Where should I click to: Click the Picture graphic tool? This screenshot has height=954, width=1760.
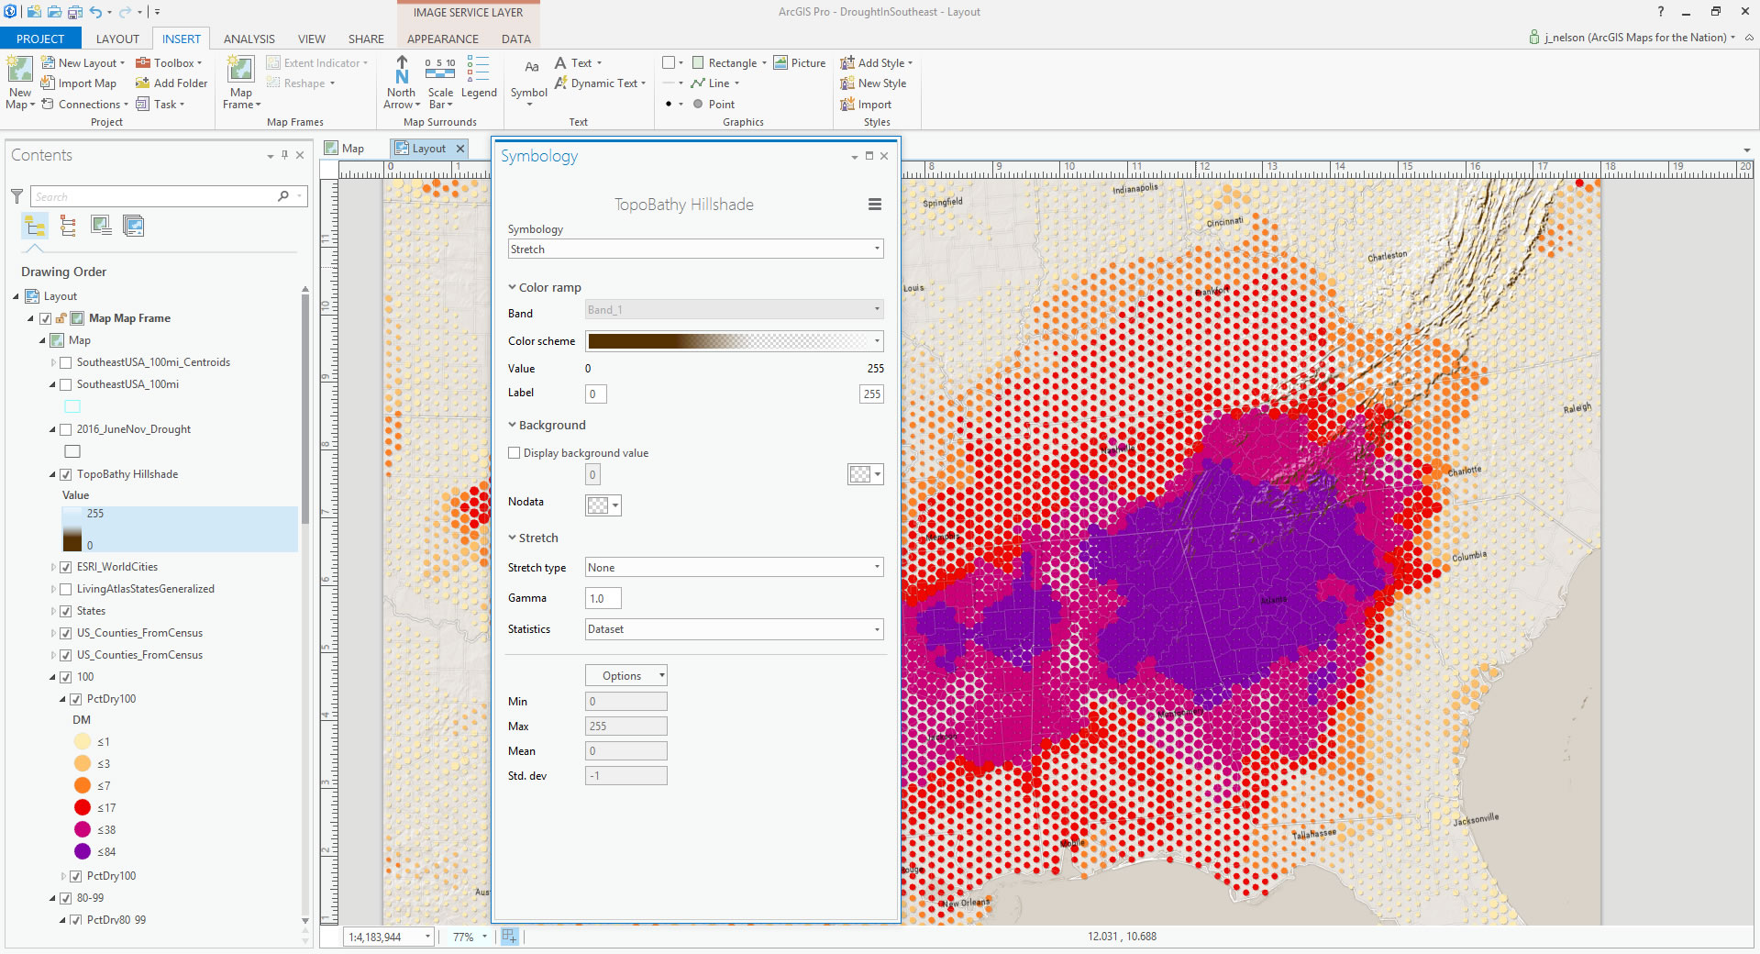coord(799,63)
